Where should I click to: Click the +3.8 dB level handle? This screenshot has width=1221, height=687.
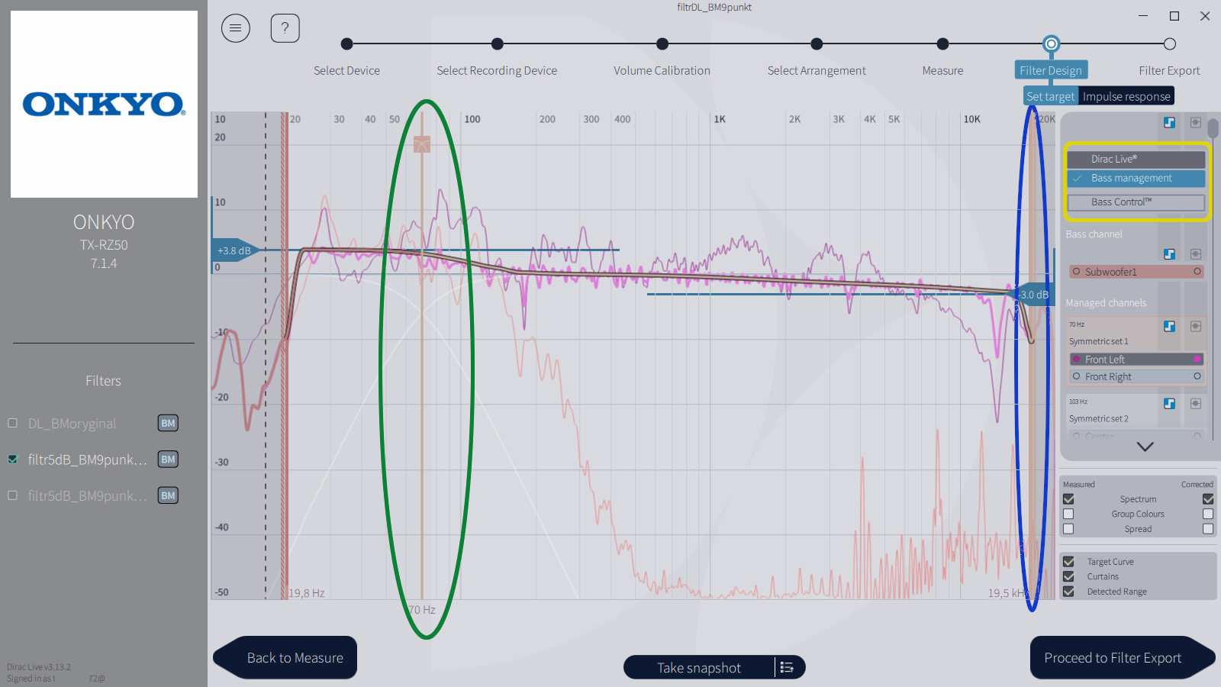click(236, 250)
